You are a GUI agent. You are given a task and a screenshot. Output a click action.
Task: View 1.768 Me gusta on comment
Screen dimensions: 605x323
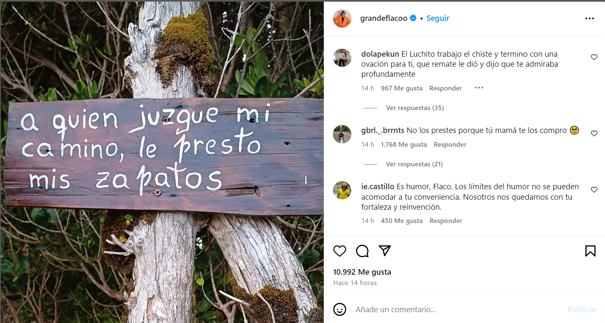(404, 145)
